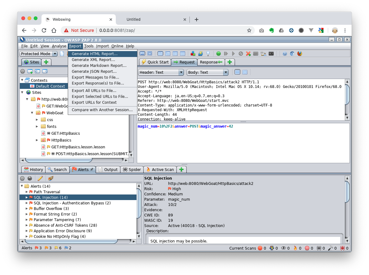Expand the fonts folder node
Viewport: 369px width, 275px height.
pos(37,126)
